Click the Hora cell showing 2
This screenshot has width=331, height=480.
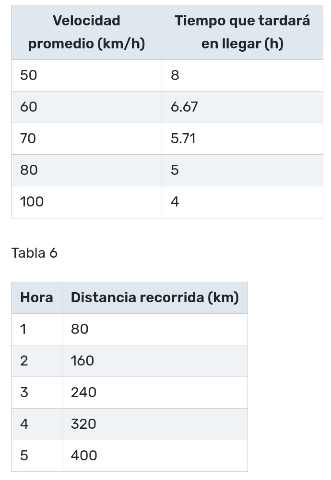click(24, 361)
